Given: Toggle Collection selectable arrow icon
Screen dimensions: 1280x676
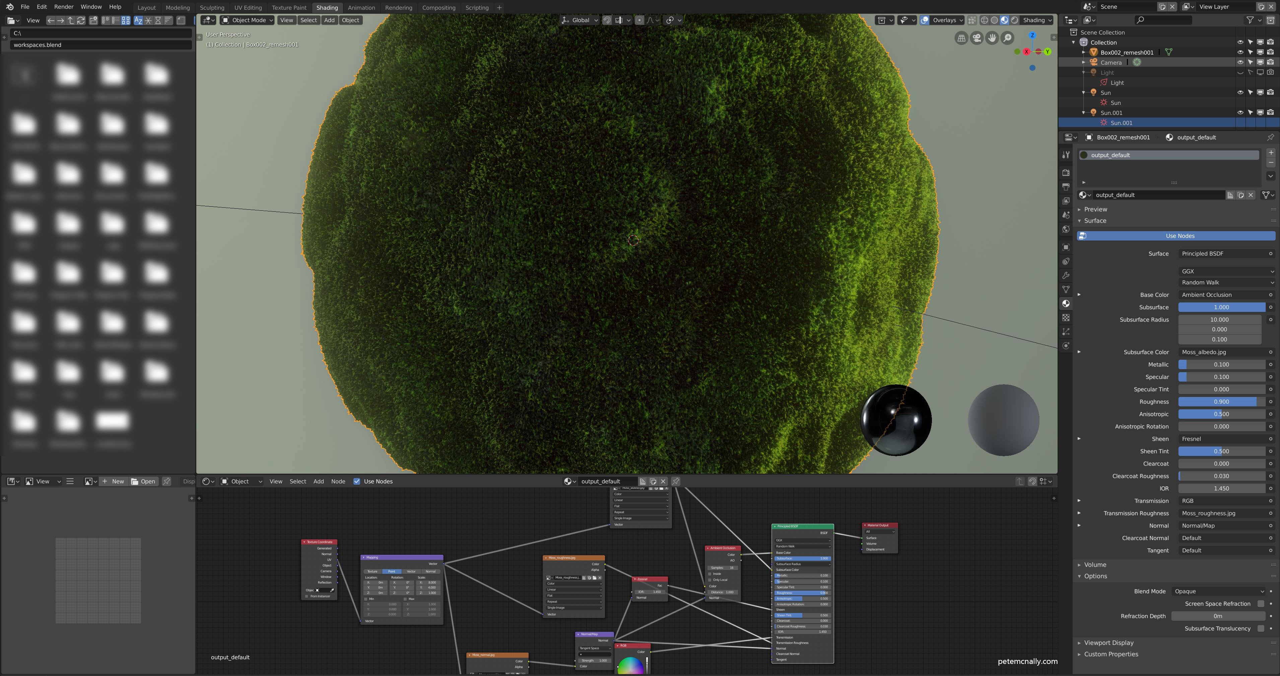Looking at the screenshot, I should 1250,42.
